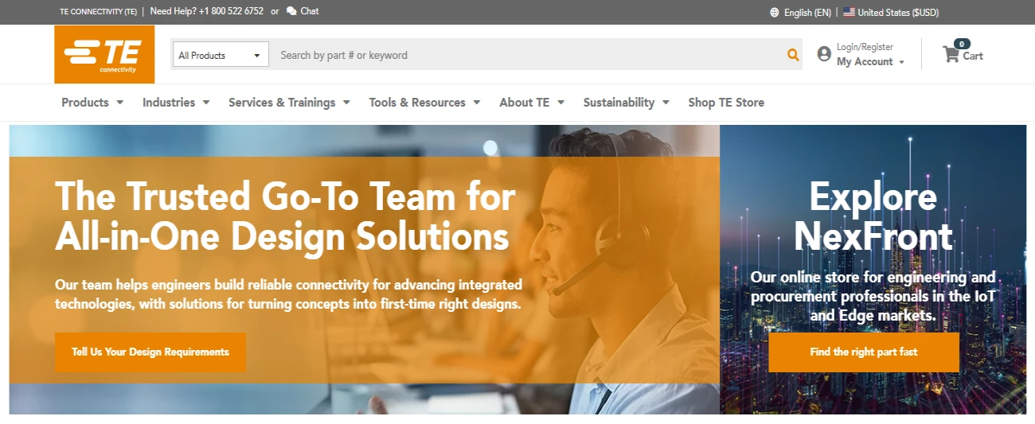Click the user account avatar icon
This screenshot has width=1035, height=424.
[824, 54]
